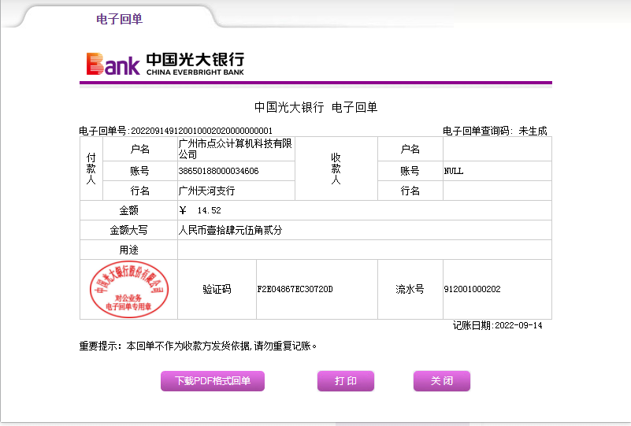
Task: Click the 下载PDF格式回单 button
Action: (213, 381)
